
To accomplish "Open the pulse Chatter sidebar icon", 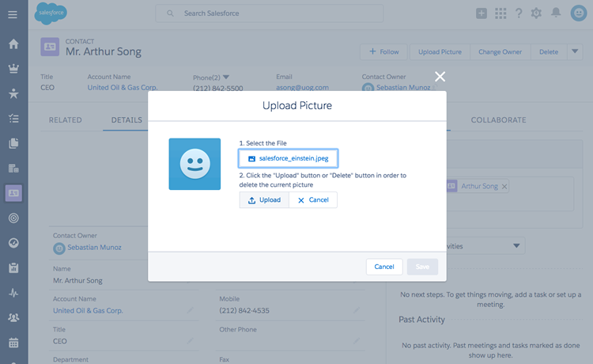I will pos(13,293).
